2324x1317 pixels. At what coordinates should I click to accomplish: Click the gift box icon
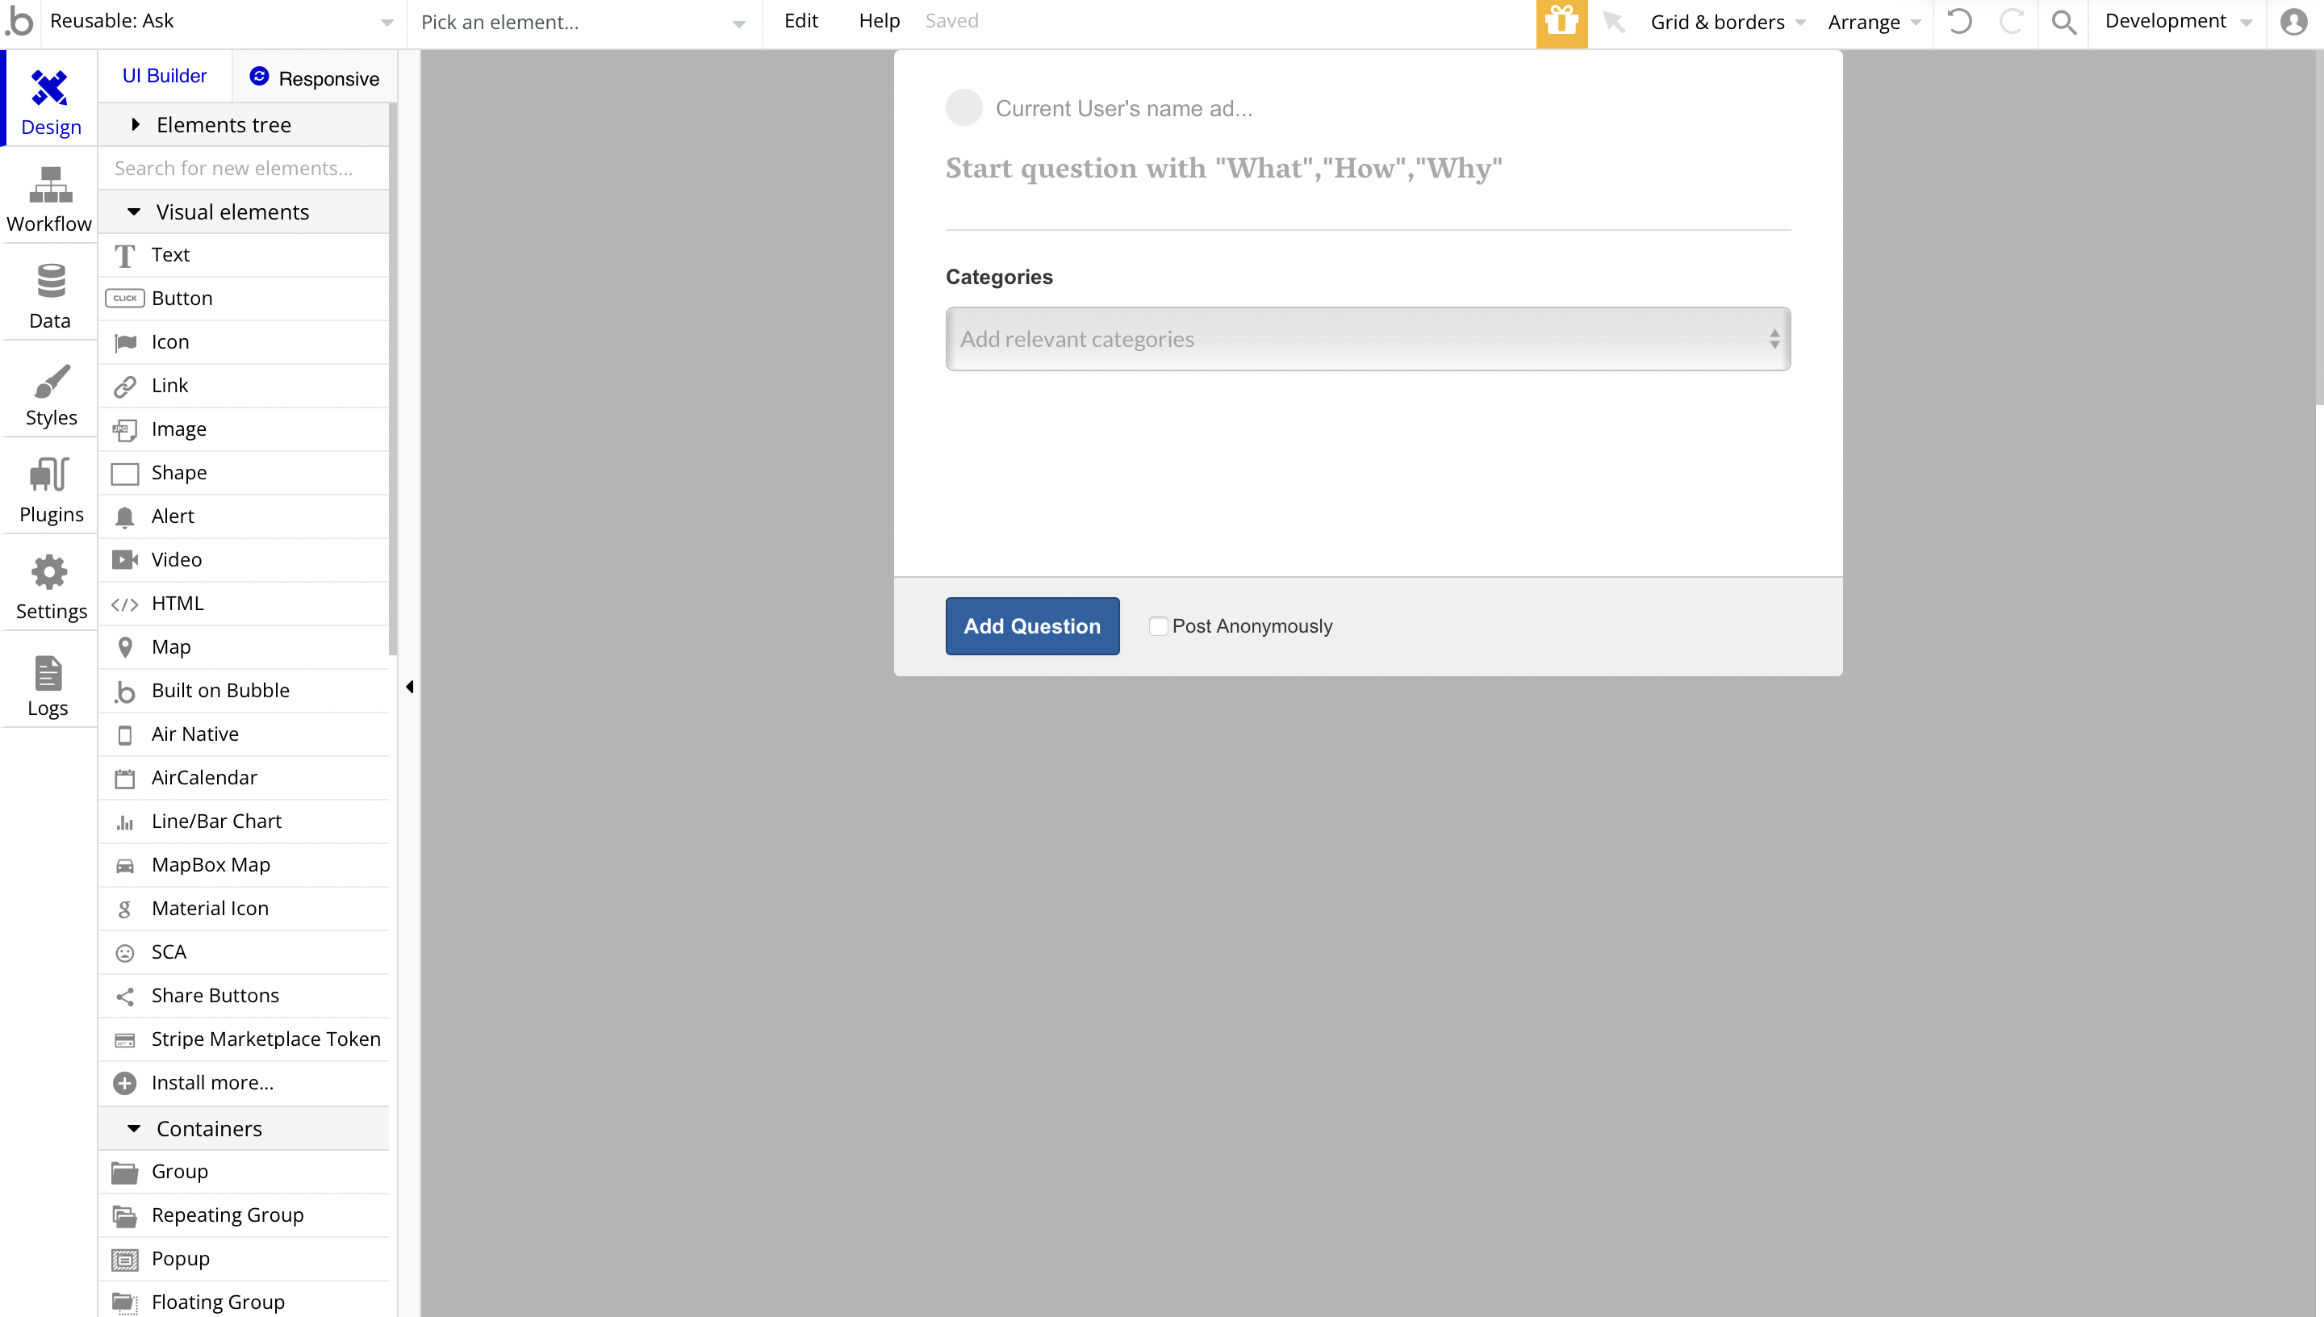1561,22
